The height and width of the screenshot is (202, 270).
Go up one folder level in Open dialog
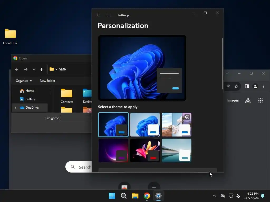point(41,69)
